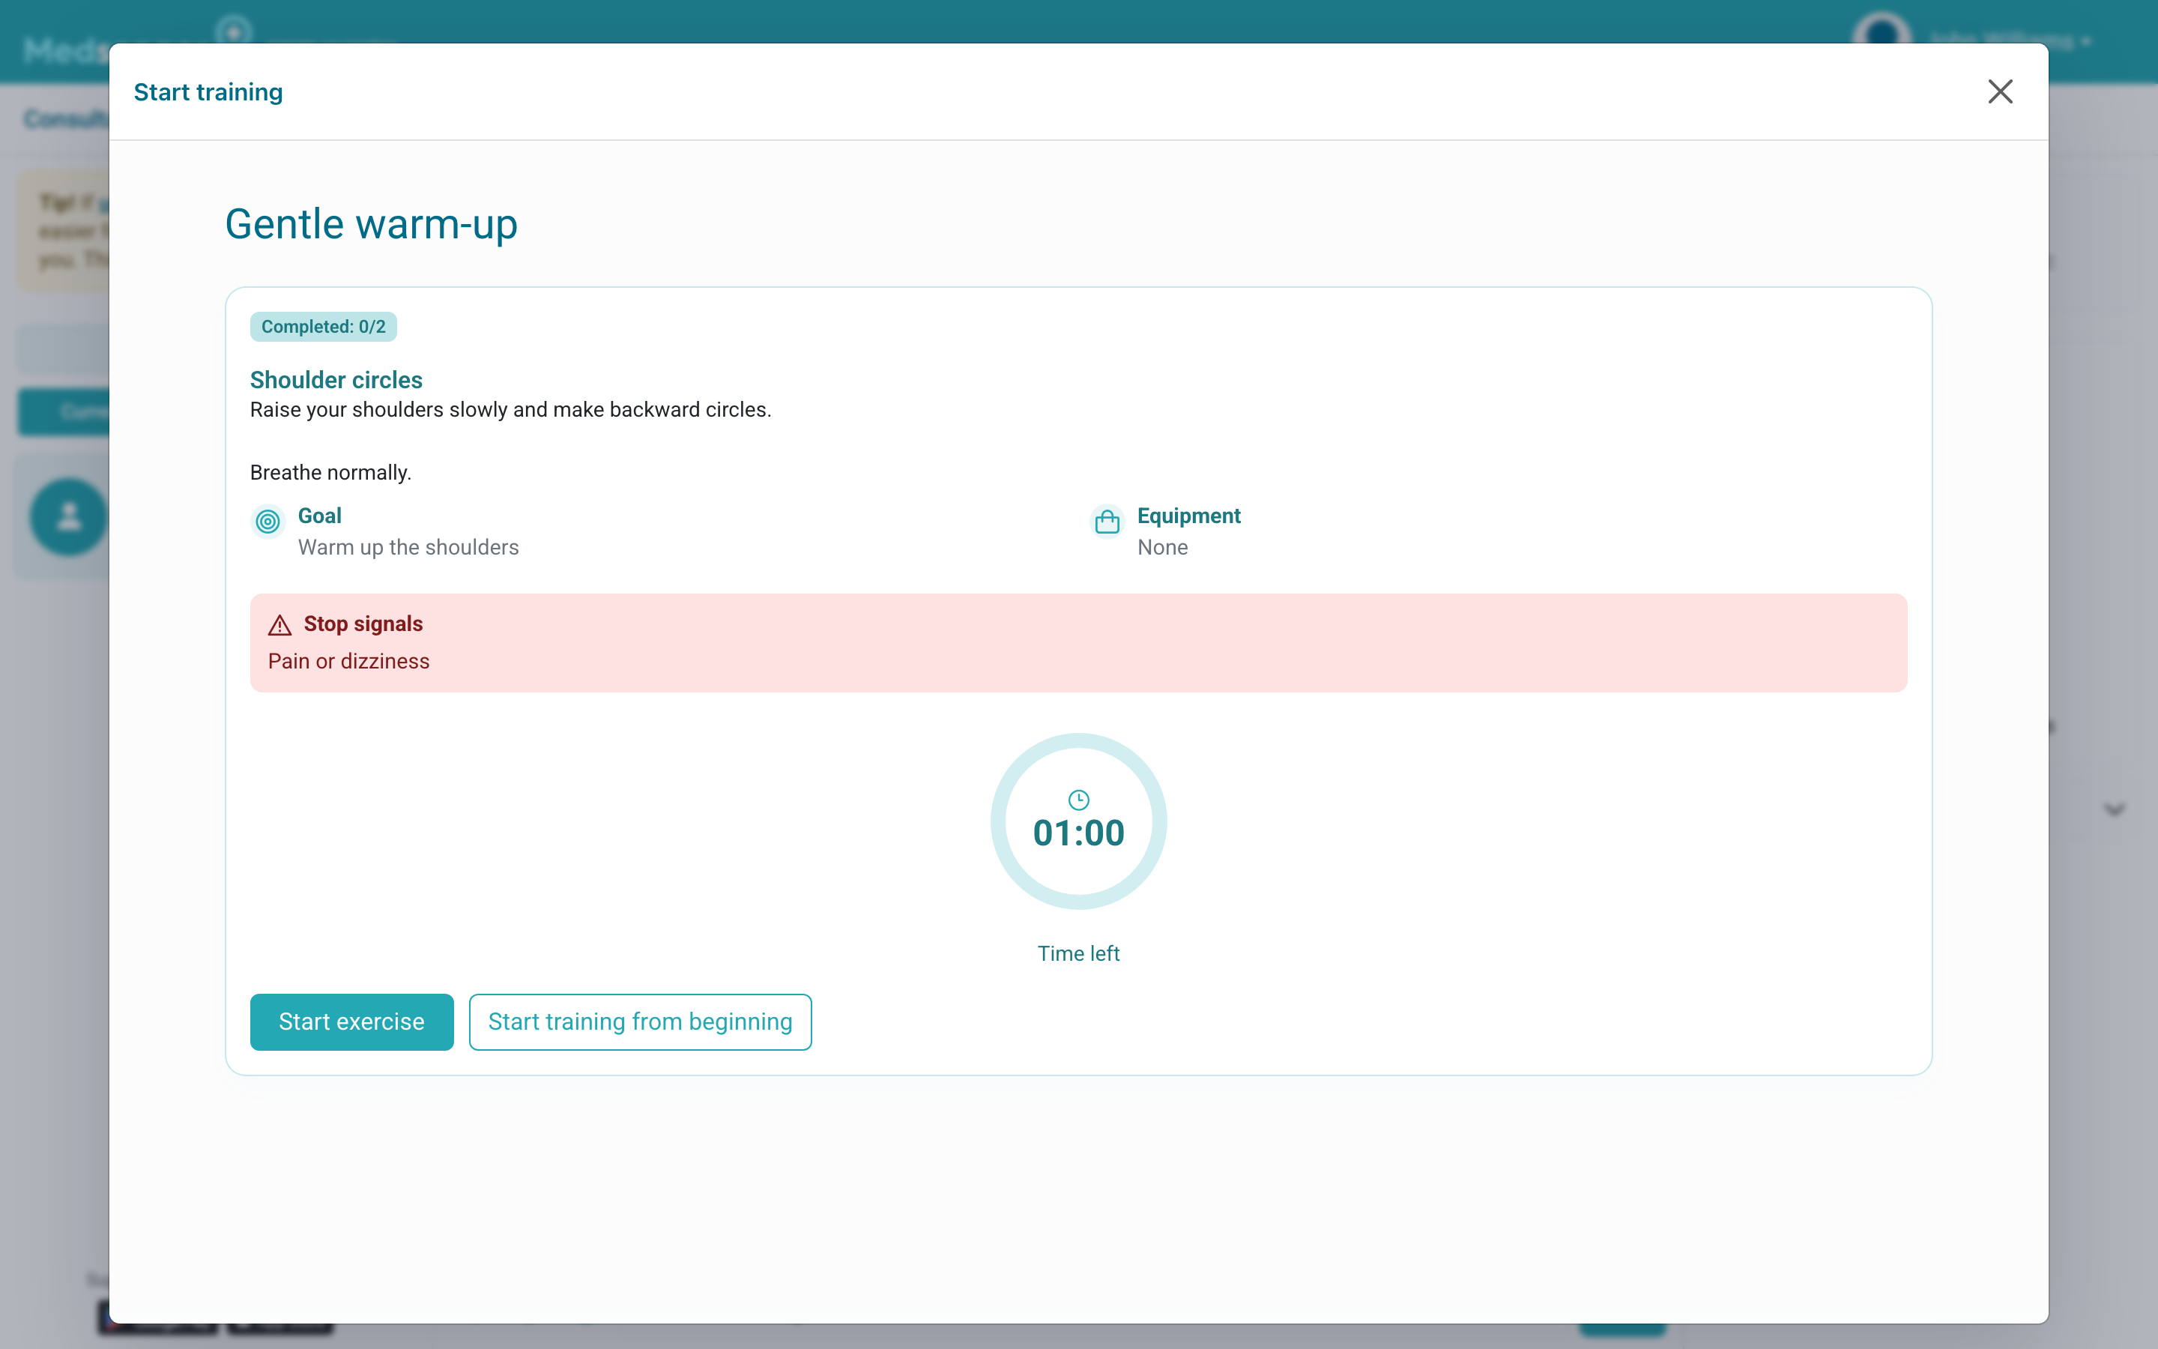
Task: Click the Gentle warm-up heading
Action: click(x=371, y=224)
